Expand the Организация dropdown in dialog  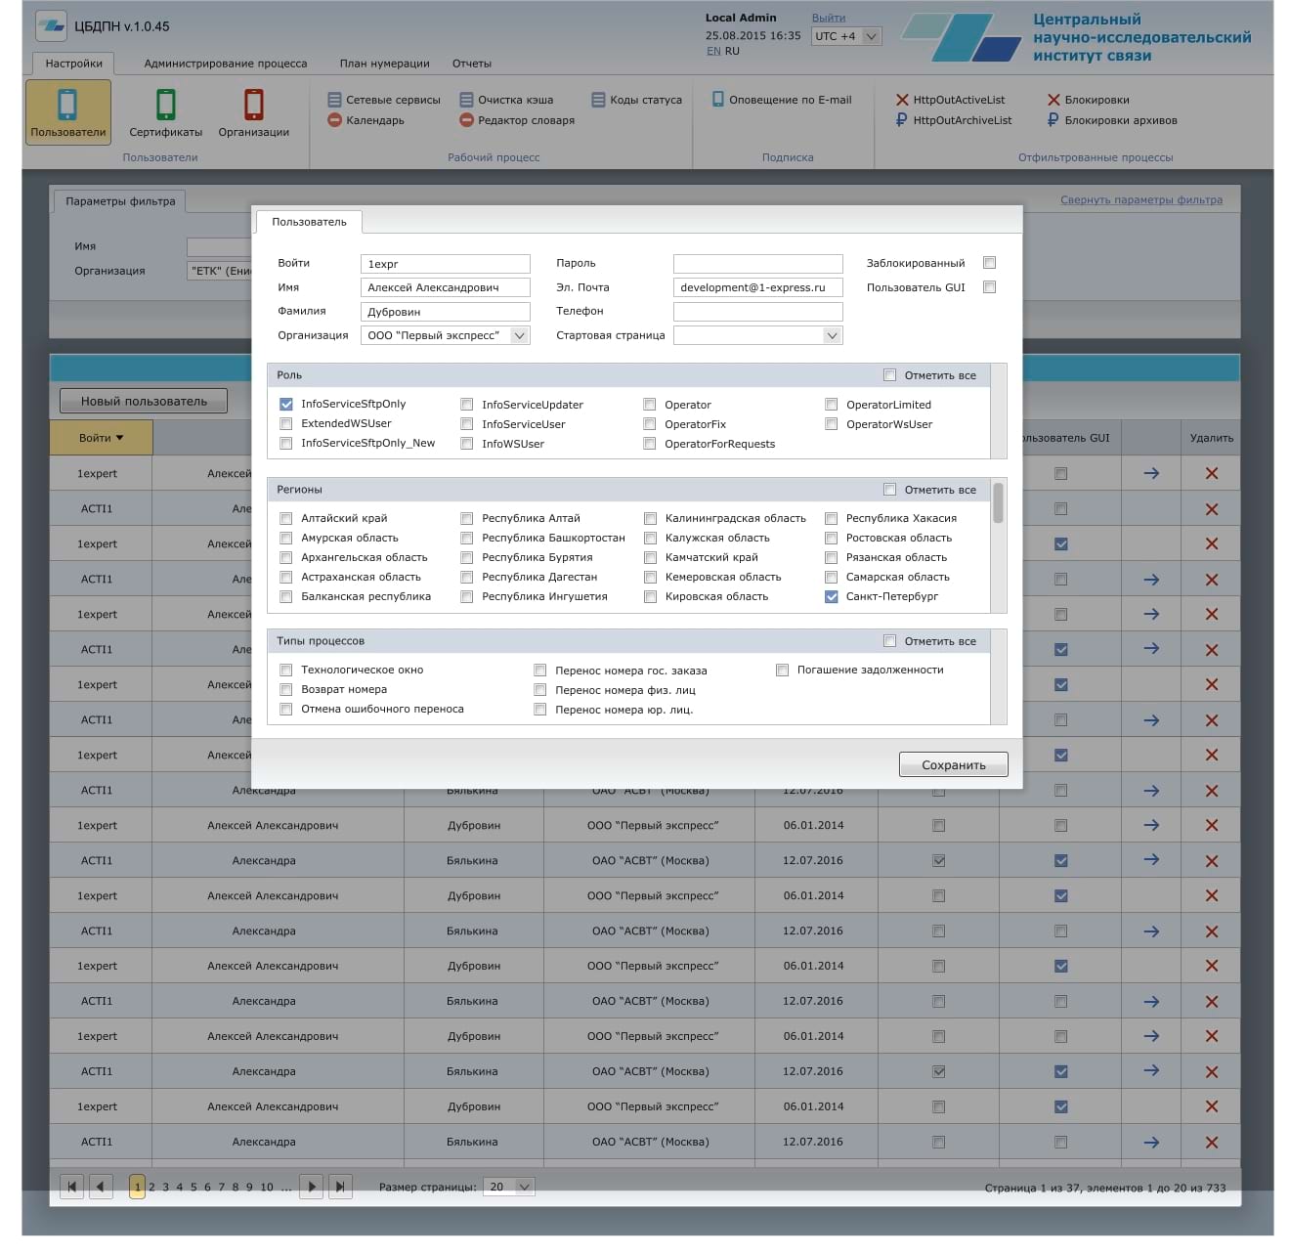[x=519, y=335]
